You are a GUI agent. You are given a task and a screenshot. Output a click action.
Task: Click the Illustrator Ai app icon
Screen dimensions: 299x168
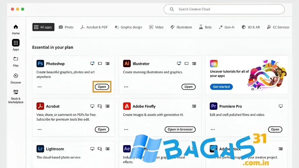pyautogui.click(x=127, y=64)
